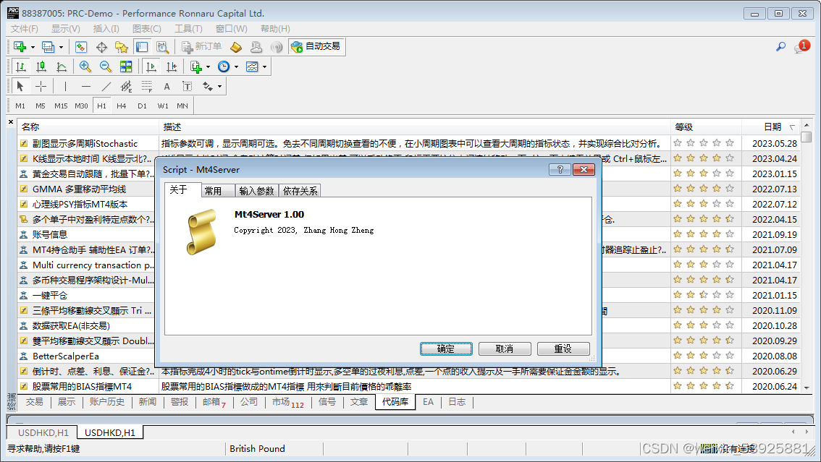Select the Fibonacci retracement drawing icon

tap(147, 87)
